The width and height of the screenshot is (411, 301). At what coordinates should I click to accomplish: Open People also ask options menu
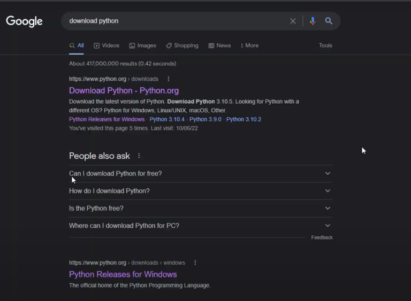point(139,156)
